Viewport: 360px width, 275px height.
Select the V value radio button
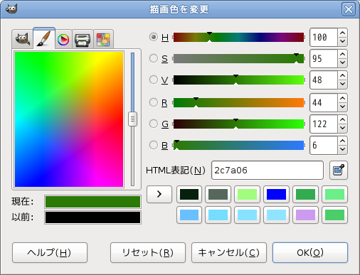click(154, 80)
